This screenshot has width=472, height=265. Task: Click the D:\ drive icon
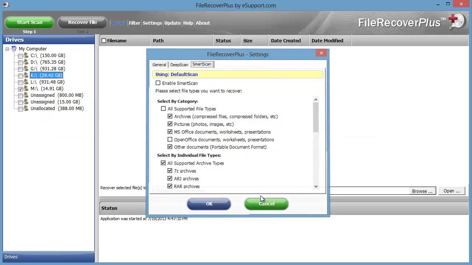(26, 62)
